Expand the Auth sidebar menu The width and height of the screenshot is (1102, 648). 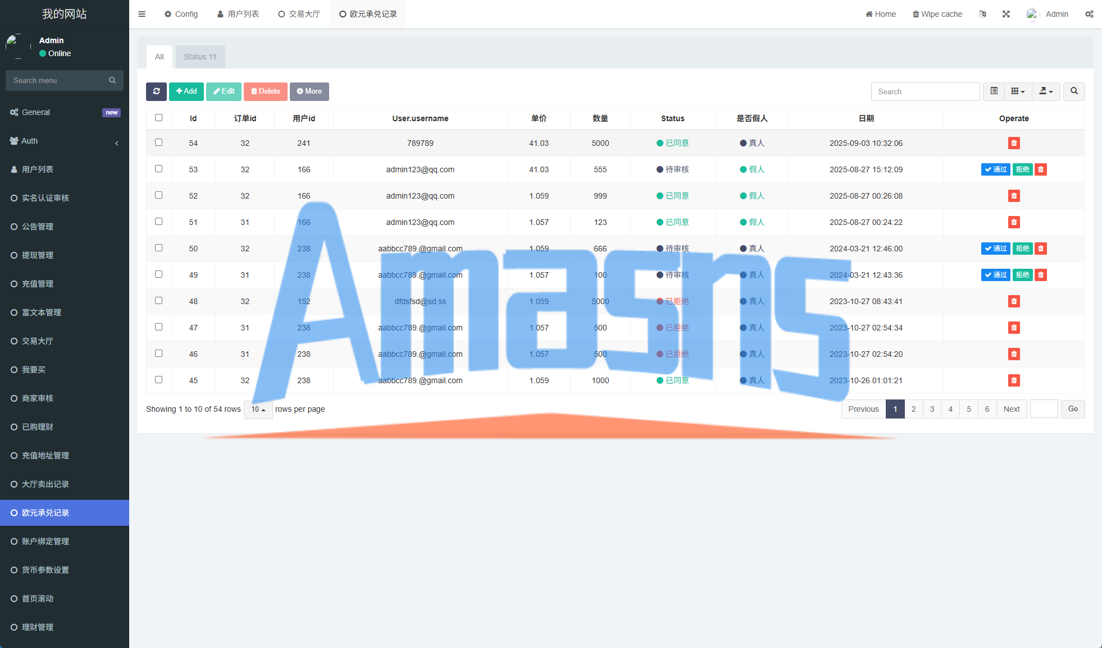pyautogui.click(x=65, y=141)
